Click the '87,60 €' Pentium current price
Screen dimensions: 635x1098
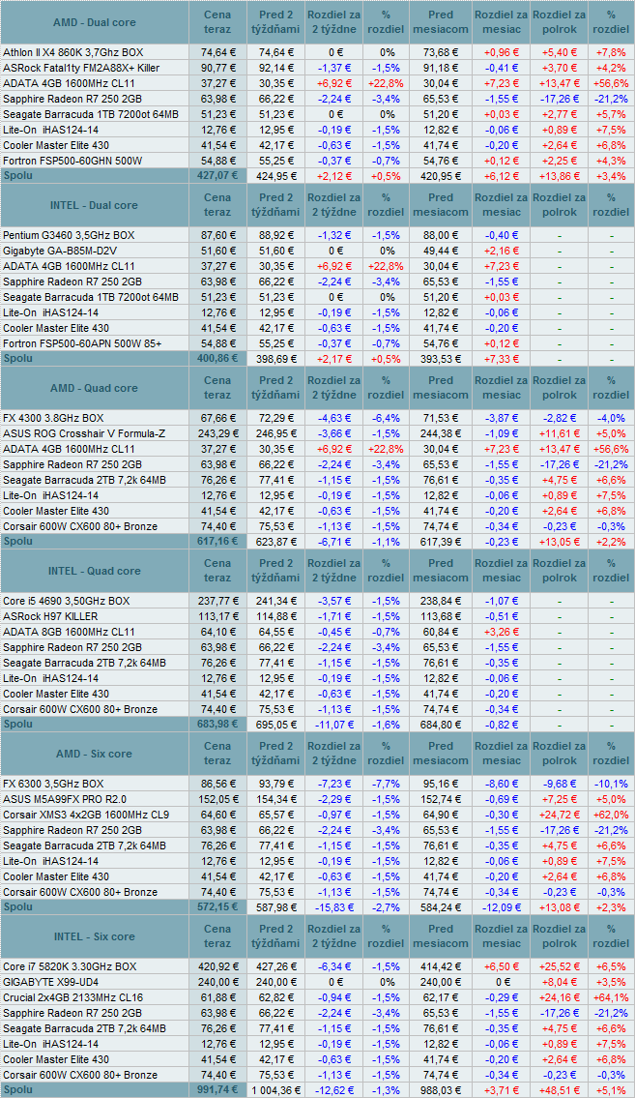218,235
